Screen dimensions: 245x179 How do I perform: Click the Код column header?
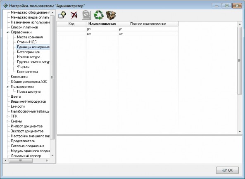(x=71, y=24)
